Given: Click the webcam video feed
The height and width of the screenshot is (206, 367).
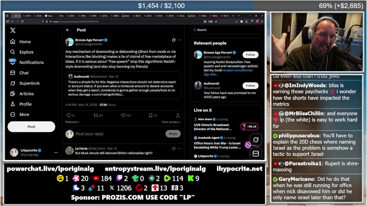Looking at the screenshot, I should (x=317, y=42).
